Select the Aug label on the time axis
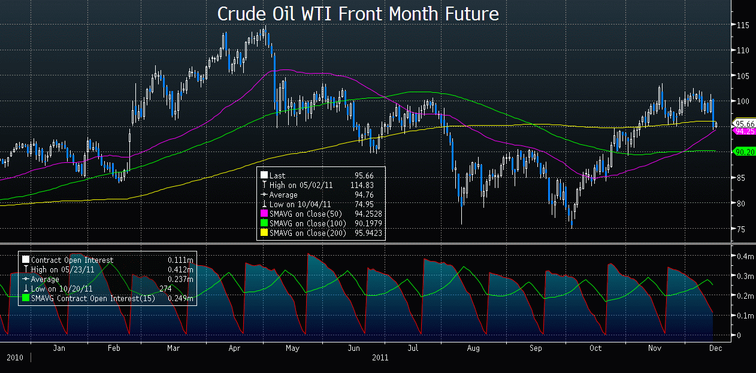 tap(473, 347)
